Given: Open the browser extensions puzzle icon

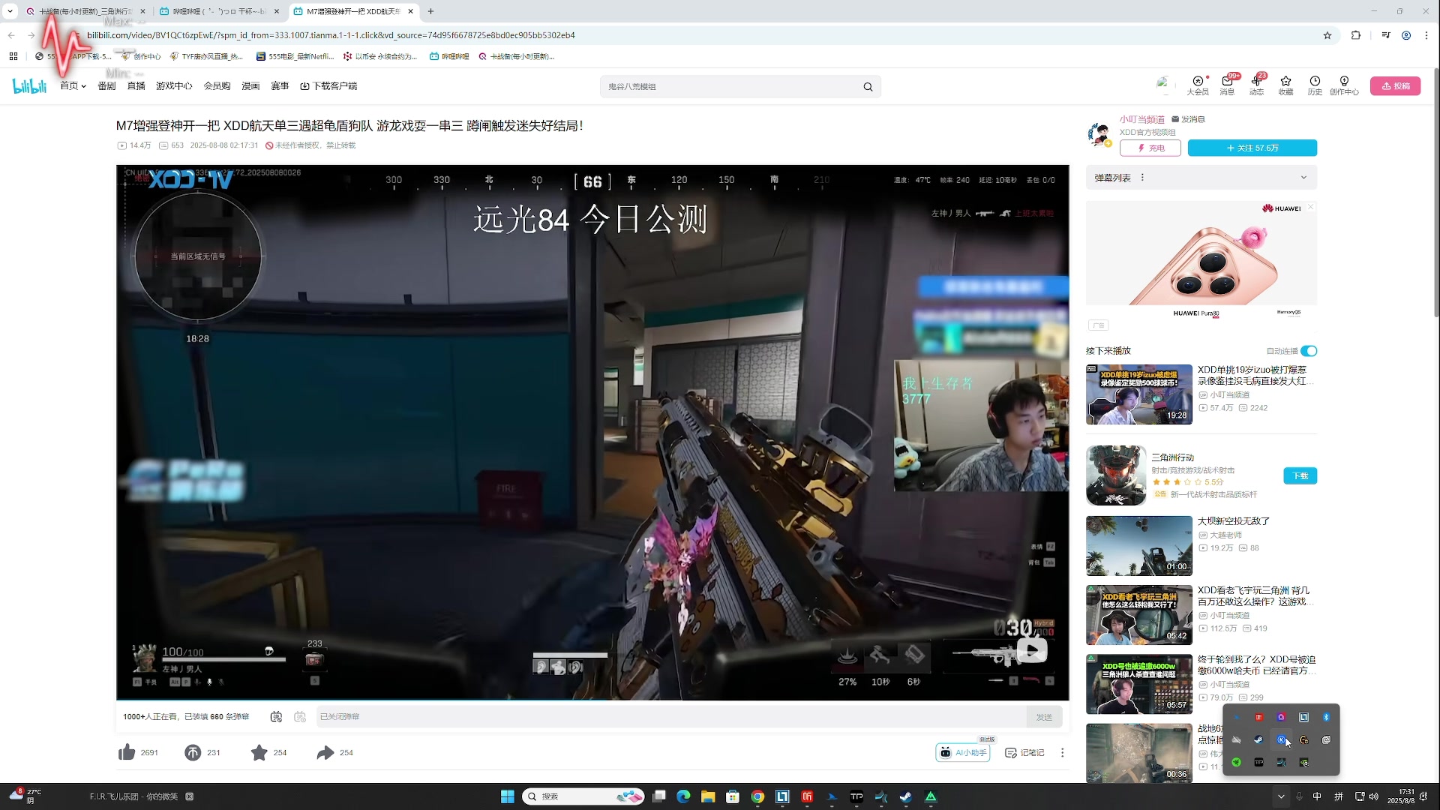Looking at the screenshot, I should [x=1356, y=35].
